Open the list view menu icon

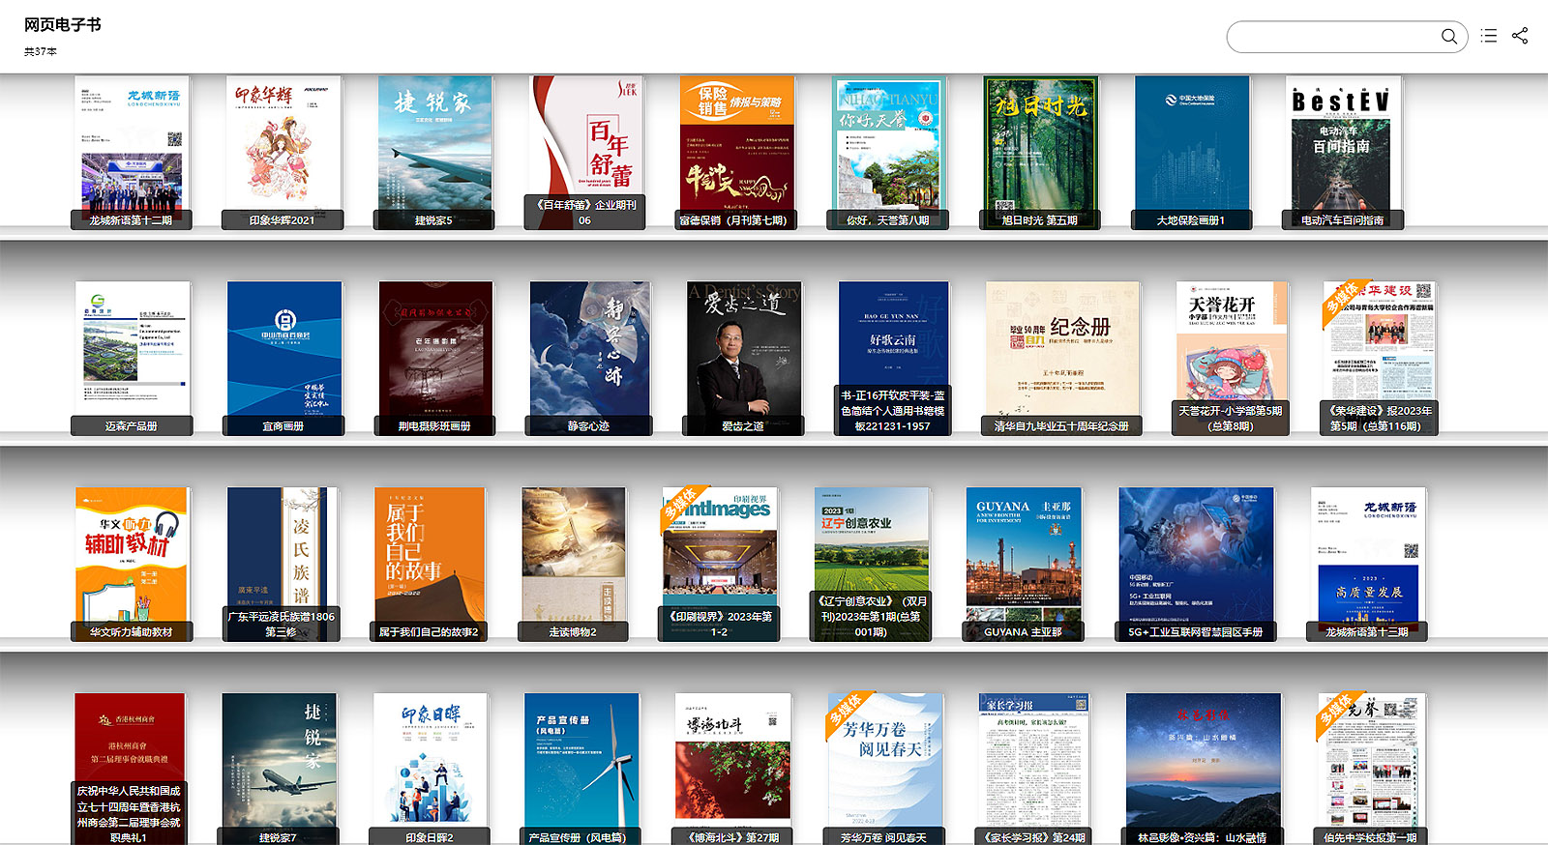(x=1489, y=36)
